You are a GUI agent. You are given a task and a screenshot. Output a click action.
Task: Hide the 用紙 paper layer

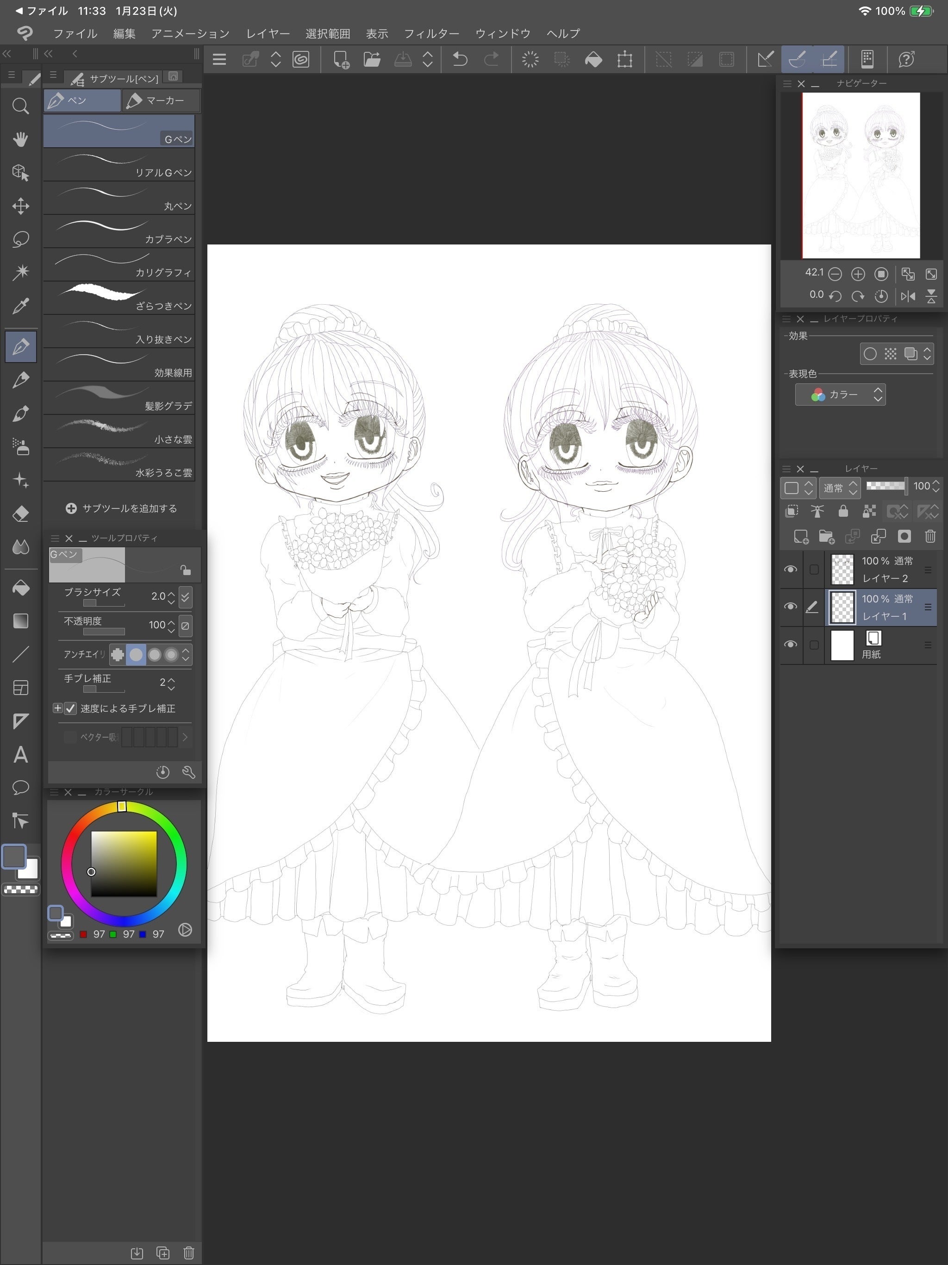791,645
